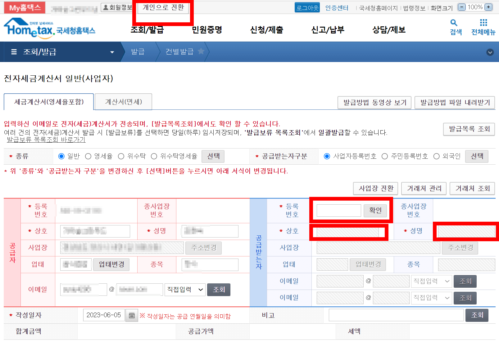This screenshot has height=342, width=499.
Task: Click 선택 button next to 종류 options
Action: coord(213,156)
